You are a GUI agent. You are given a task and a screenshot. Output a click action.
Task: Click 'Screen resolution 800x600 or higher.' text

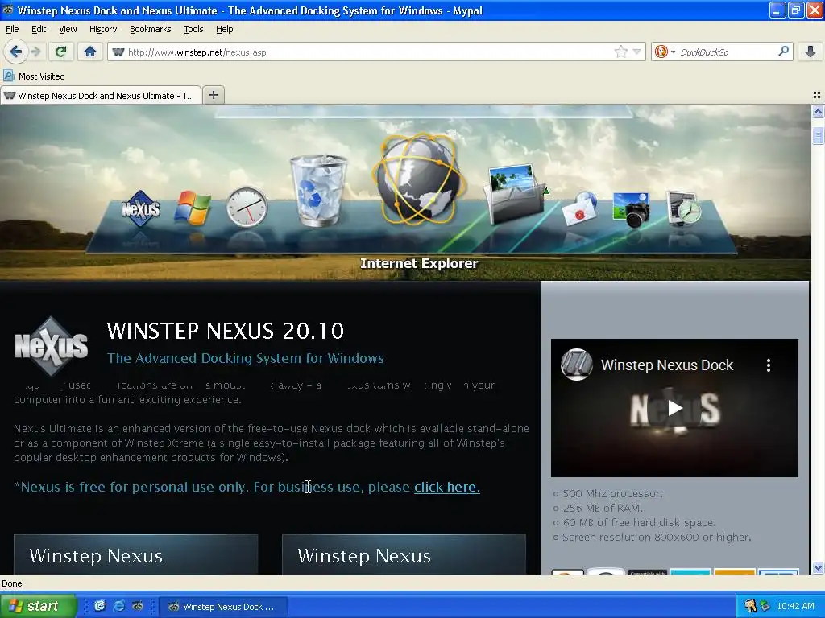tap(657, 537)
